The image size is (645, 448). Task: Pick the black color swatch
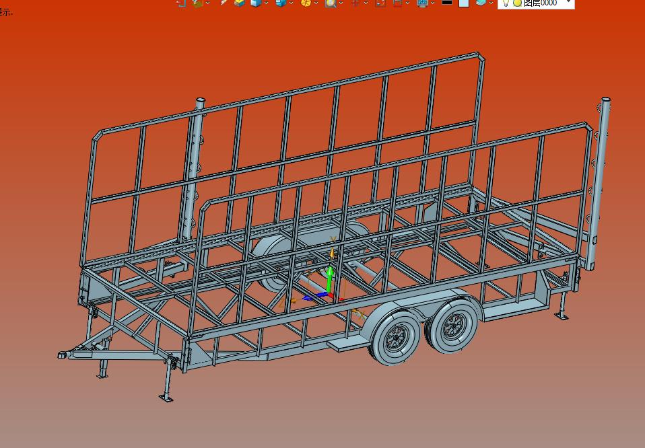tap(447, 2)
